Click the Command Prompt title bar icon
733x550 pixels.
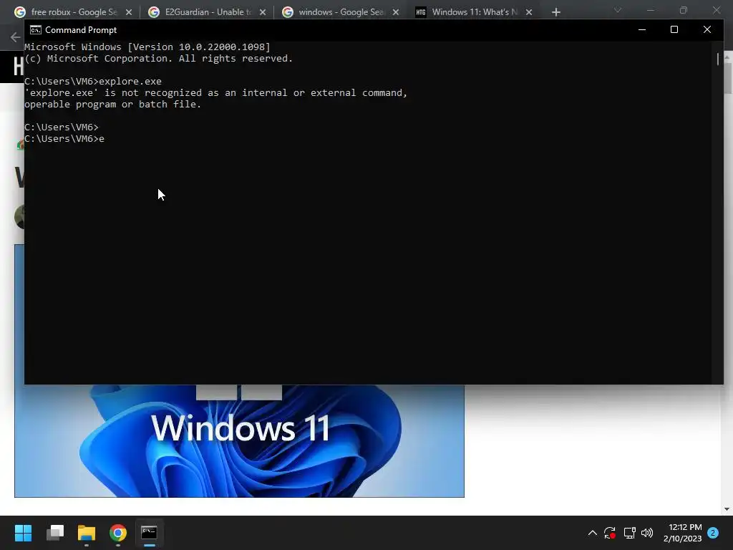point(36,30)
